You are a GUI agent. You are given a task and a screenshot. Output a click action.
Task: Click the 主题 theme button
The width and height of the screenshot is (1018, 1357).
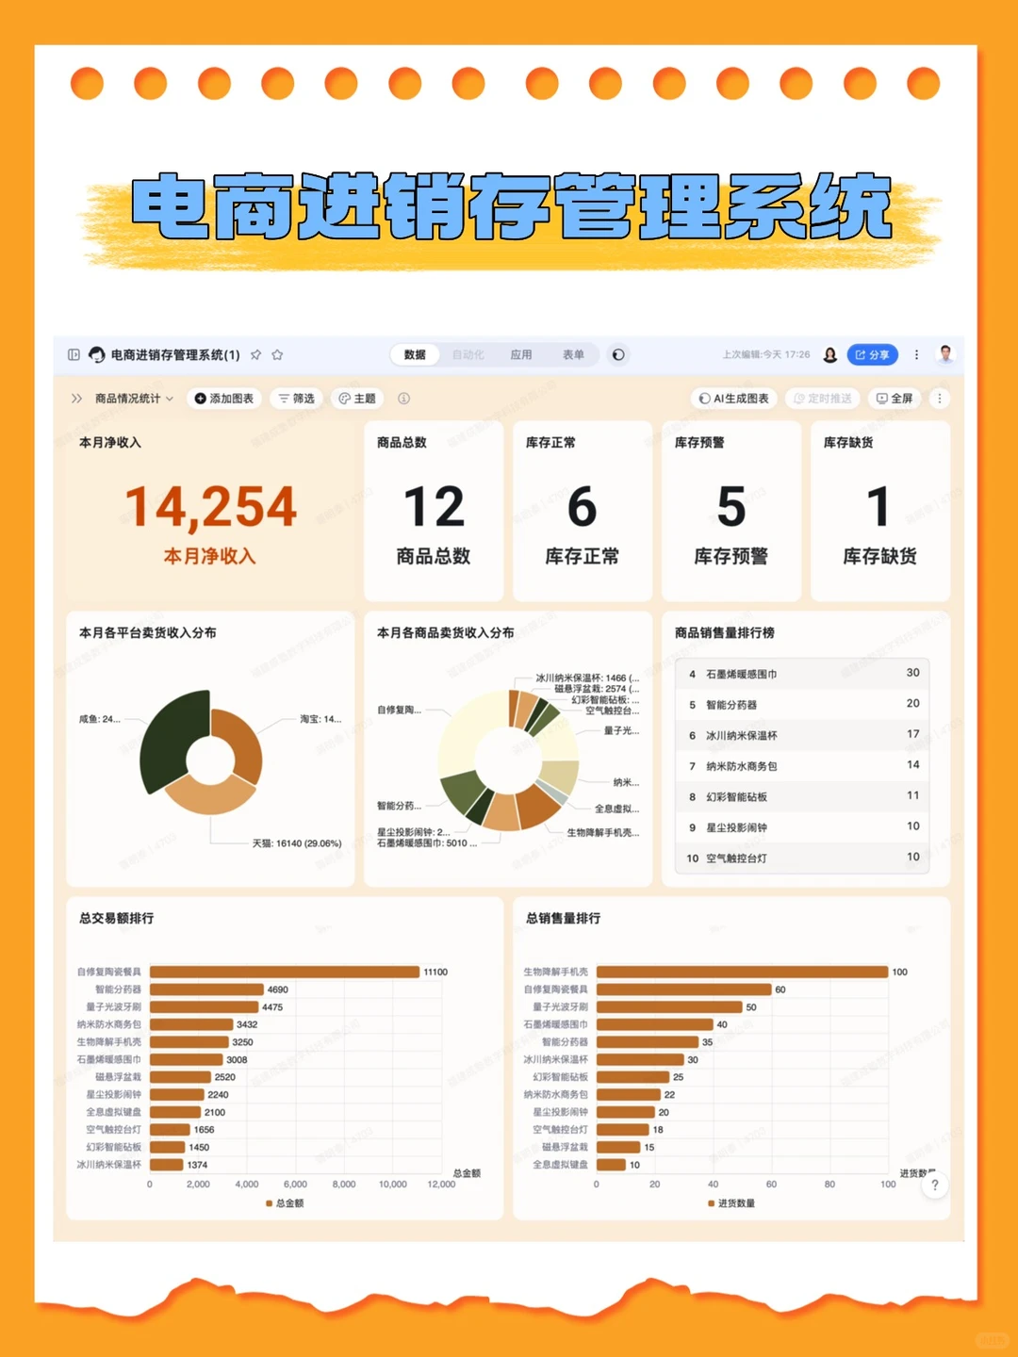(x=357, y=399)
